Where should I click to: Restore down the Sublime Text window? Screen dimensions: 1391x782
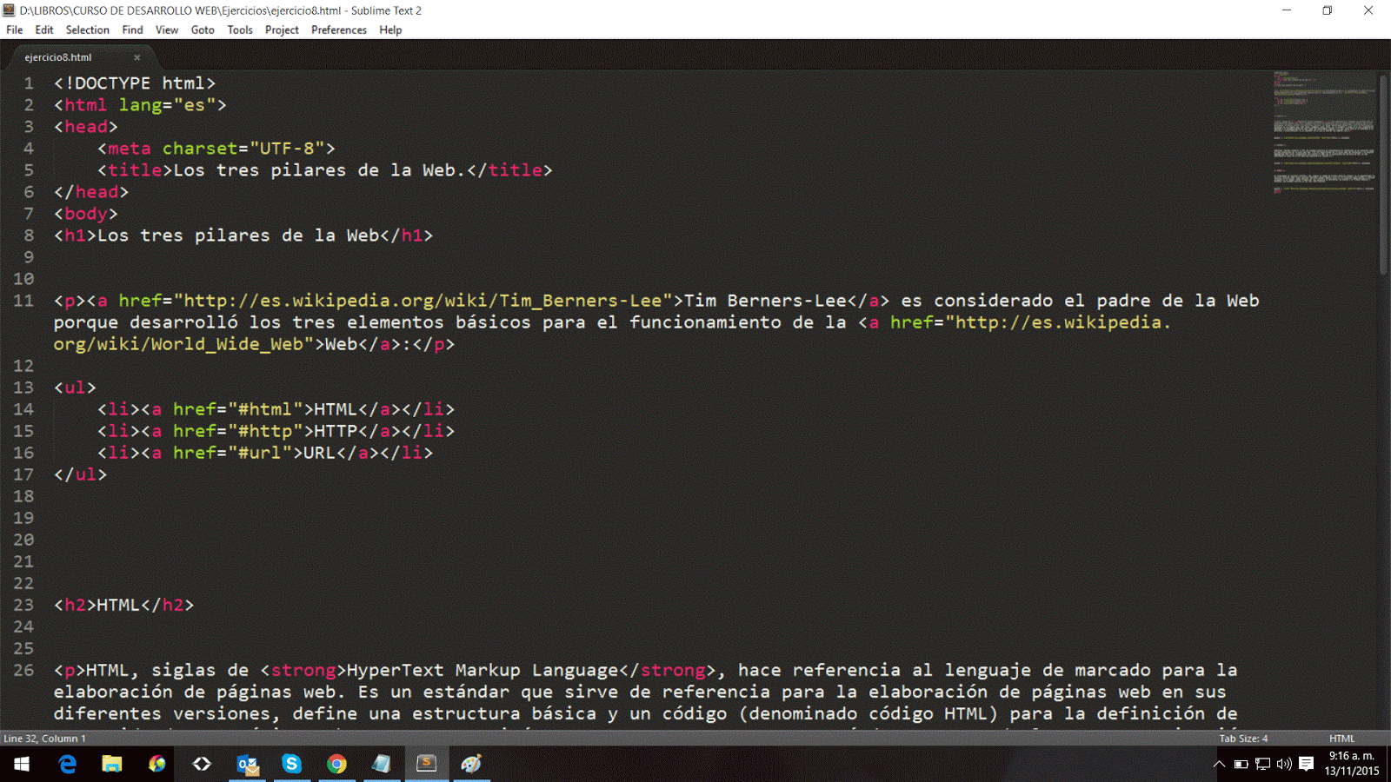click(x=1328, y=10)
